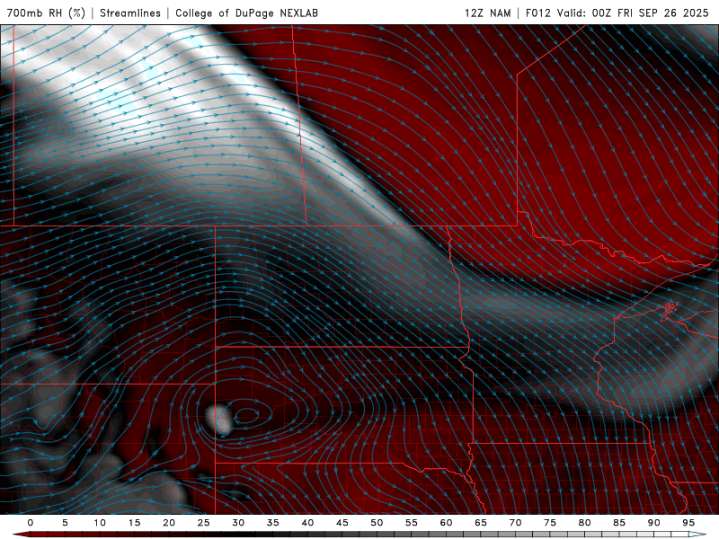
Task: Click the '0' label on the color scale
Action: coord(31,523)
